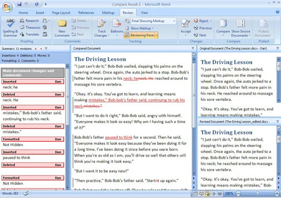Click Words: 263 in status bar
Viewport: 281px width, 198px height.
10,193
